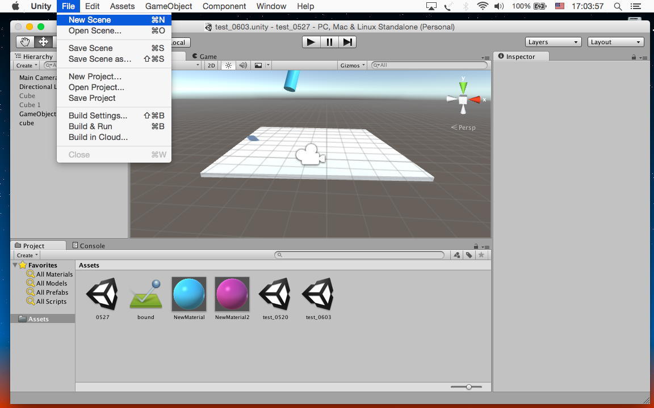This screenshot has width=654, height=408.
Task: Select All Prefabs favorite search
Action: 47,292
